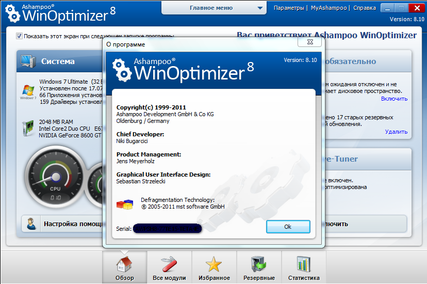
Task: Click the Удалить link
Action: click(x=396, y=132)
